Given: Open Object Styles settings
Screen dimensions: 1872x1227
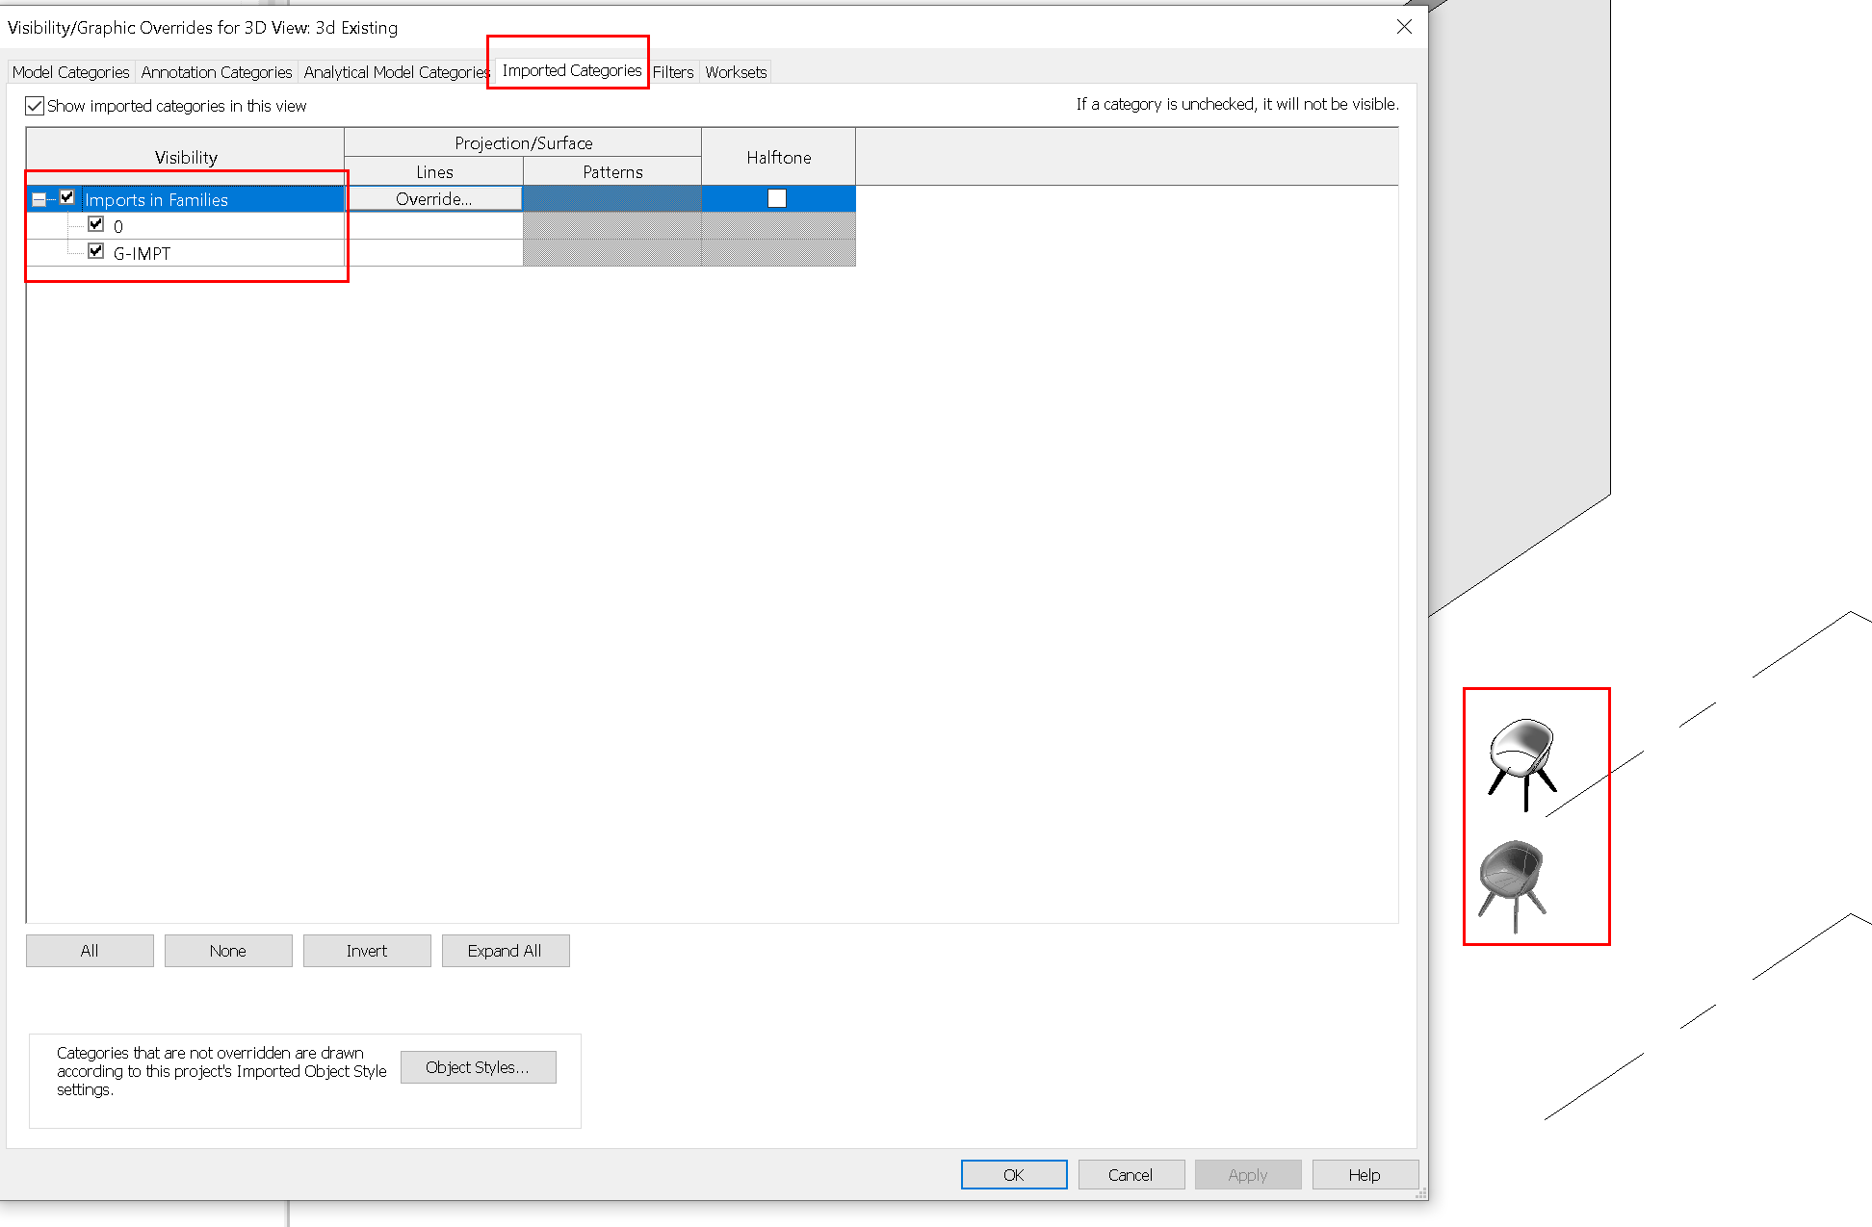Looking at the screenshot, I should pyautogui.click(x=478, y=1067).
